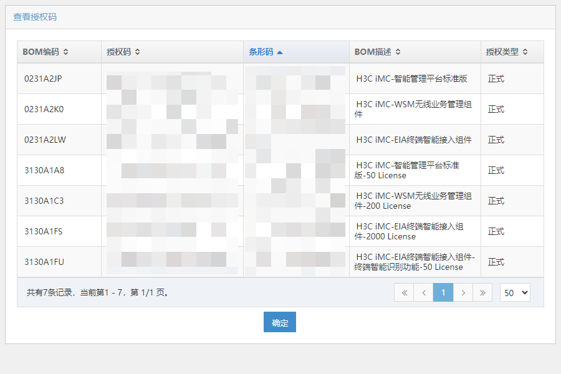561x374 pixels.
Task: Click the BOM描述 column header text
Action: (x=373, y=52)
